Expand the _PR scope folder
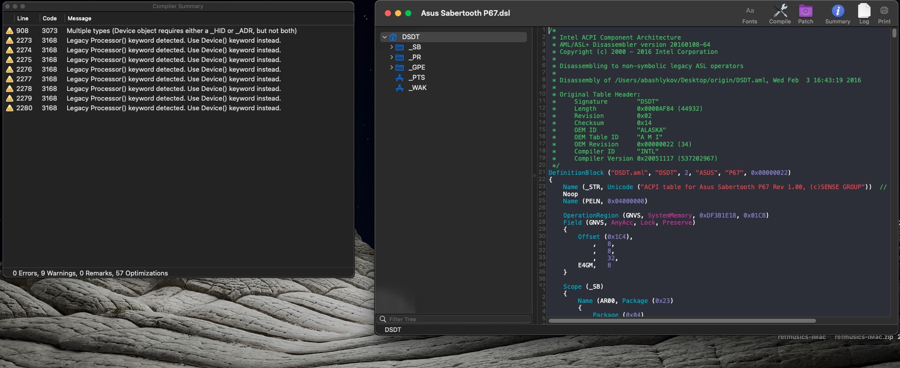 [x=391, y=57]
